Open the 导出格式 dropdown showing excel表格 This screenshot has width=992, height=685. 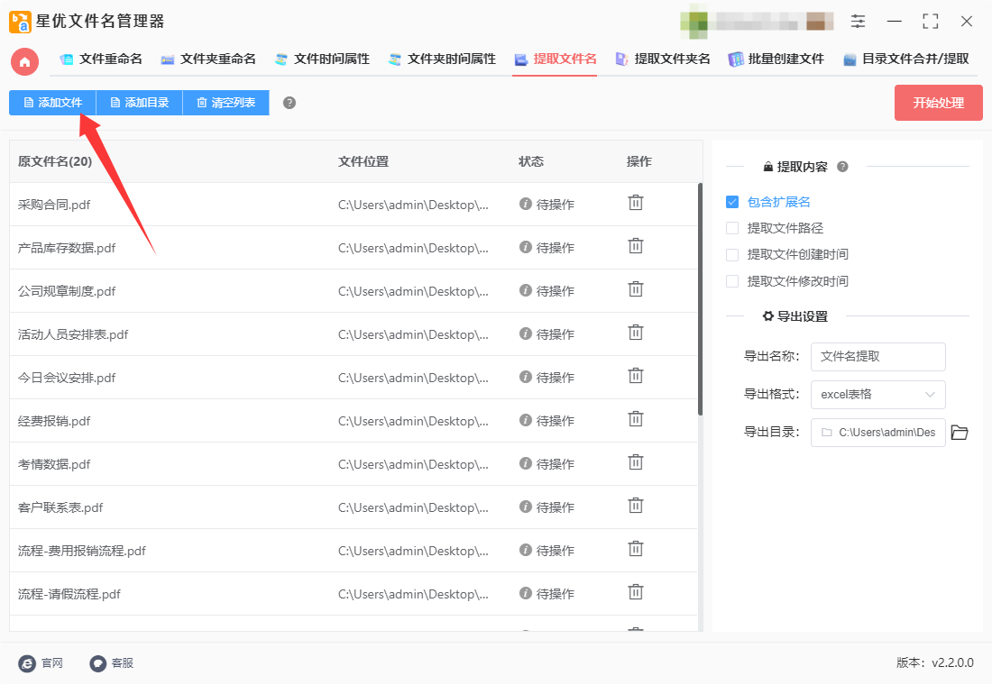[x=878, y=395]
